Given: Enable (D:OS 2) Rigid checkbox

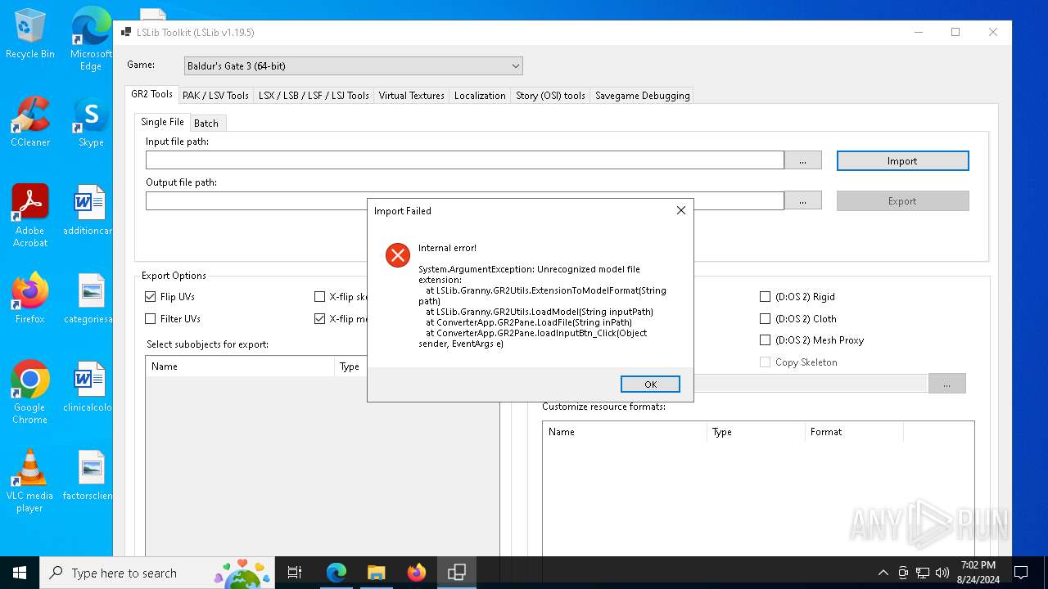Looking at the screenshot, I should tap(765, 297).
